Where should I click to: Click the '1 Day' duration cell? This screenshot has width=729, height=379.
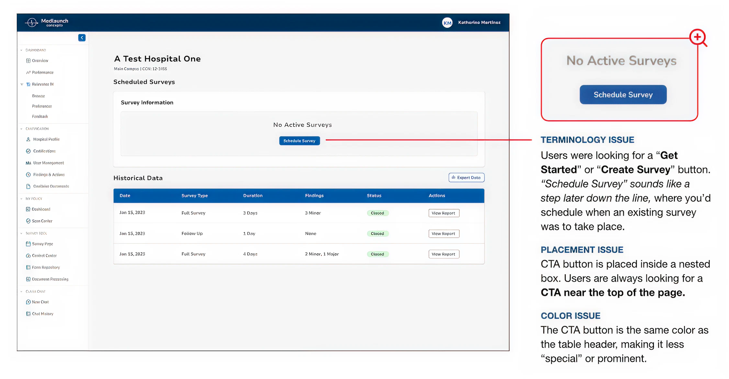(249, 233)
